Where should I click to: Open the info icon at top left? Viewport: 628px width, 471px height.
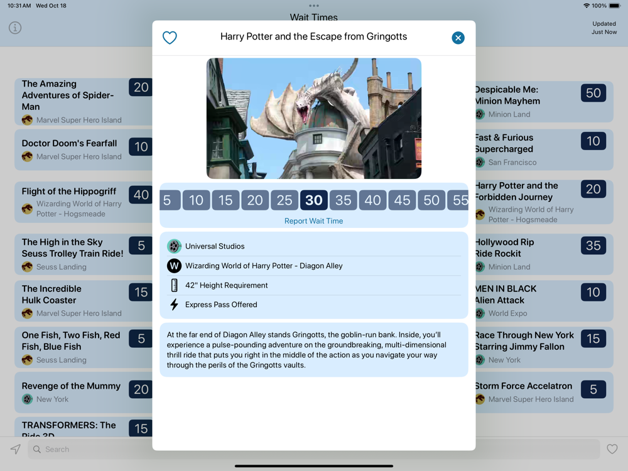click(x=15, y=28)
